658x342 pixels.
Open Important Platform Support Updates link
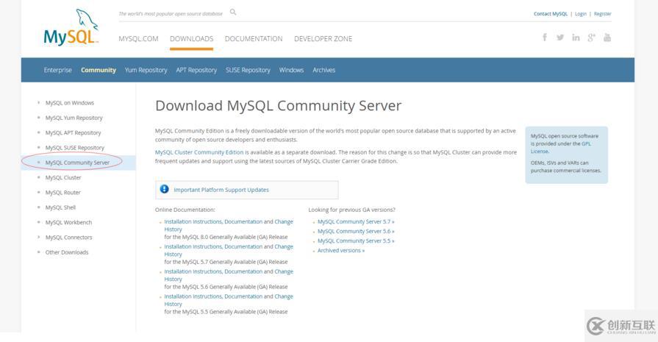click(221, 190)
